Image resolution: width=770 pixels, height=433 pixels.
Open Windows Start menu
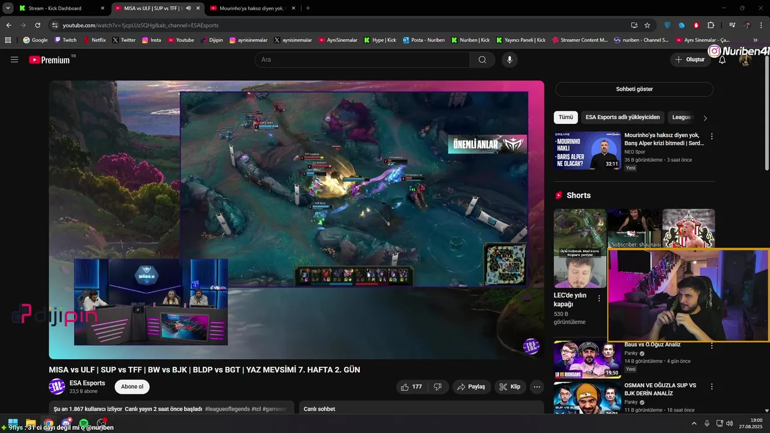pos(12,423)
